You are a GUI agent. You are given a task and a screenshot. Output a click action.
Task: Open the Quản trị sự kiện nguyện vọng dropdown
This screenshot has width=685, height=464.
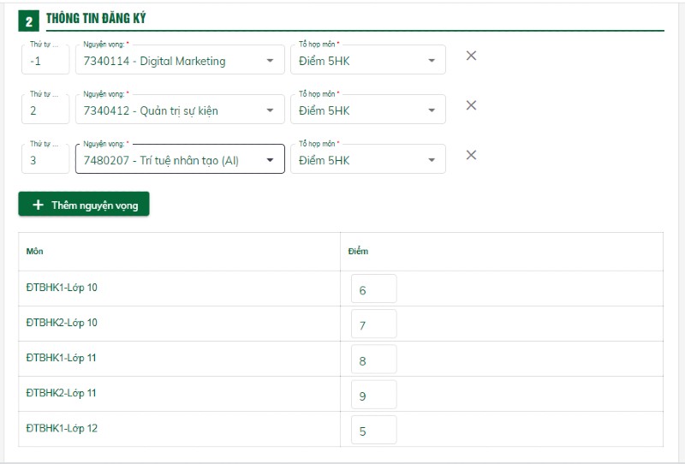[x=180, y=110]
